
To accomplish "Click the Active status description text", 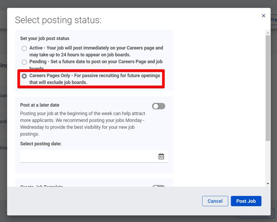I will pyautogui.click(x=96, y=51).
